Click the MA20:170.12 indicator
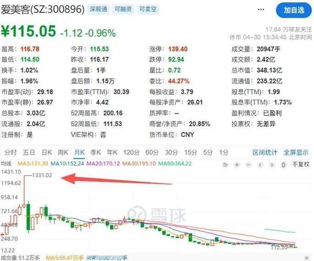This screenshot has height=261, width=314. pos(103,164)
